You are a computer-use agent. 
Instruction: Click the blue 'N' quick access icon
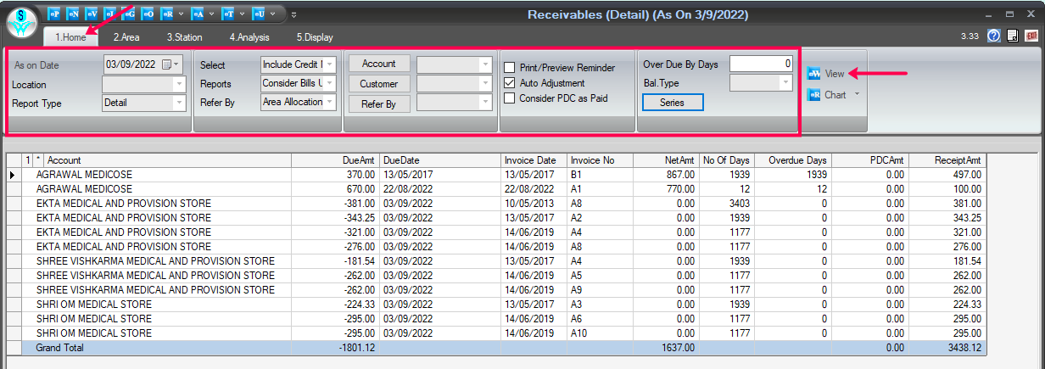coord(73,14)
